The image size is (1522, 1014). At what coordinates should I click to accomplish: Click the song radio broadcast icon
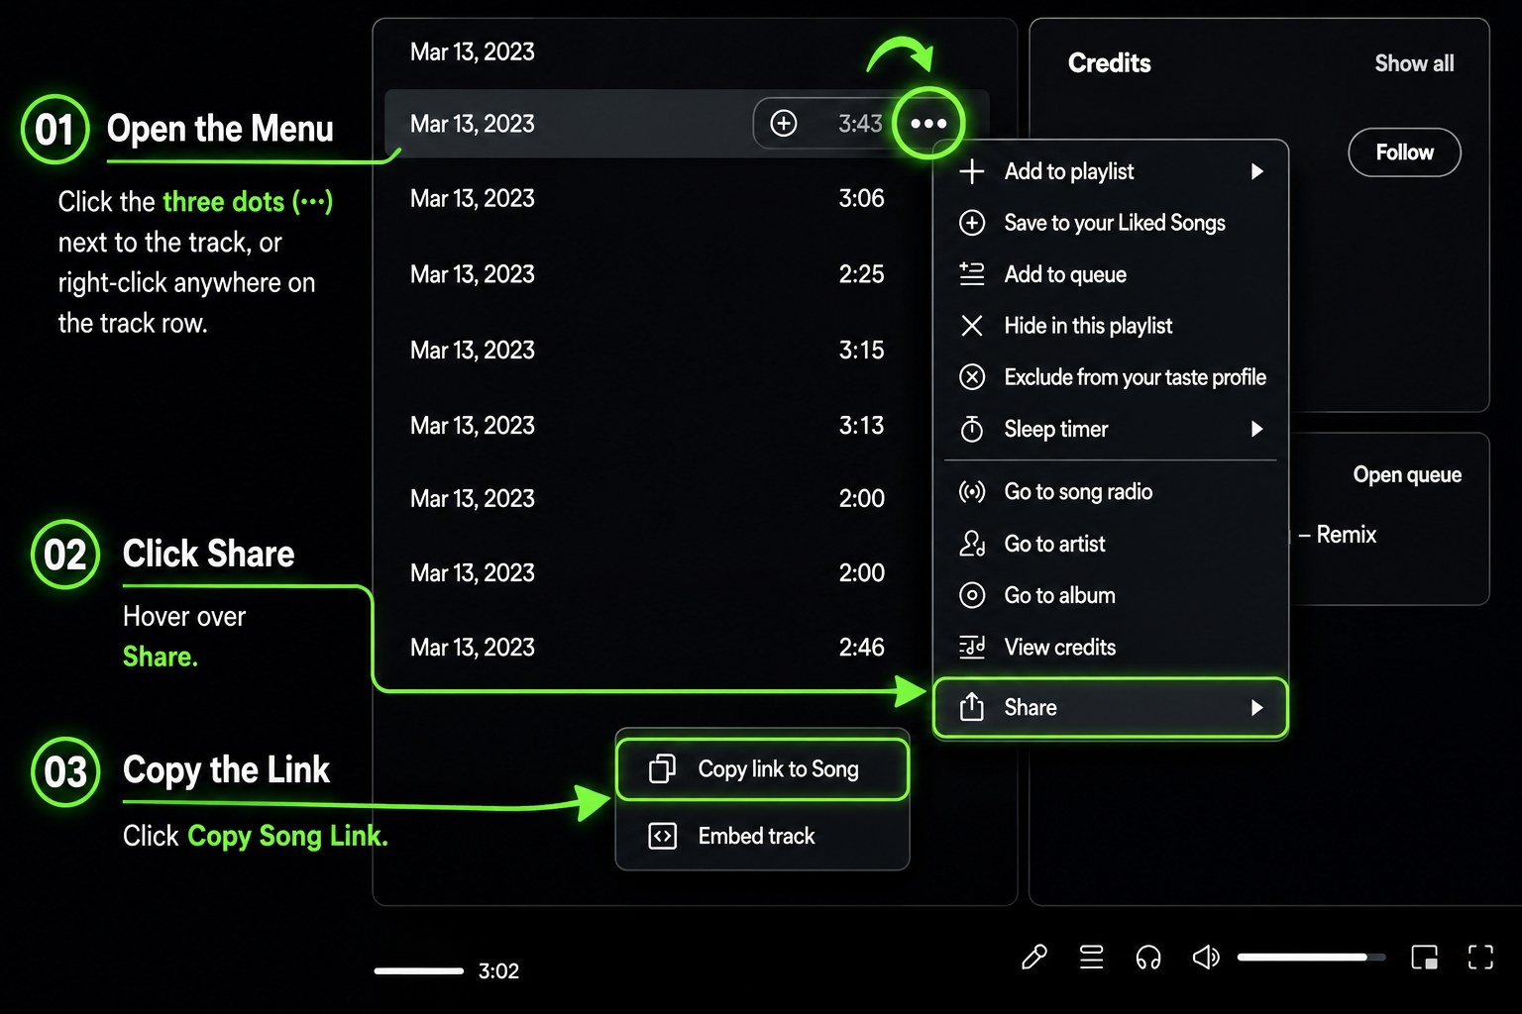pyautogui.click(x=972, y=492)
